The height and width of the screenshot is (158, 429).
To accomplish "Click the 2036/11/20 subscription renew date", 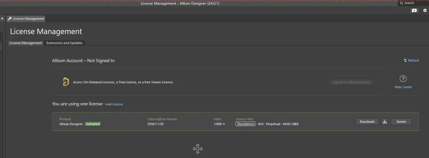I will click(x=156, y=124).
